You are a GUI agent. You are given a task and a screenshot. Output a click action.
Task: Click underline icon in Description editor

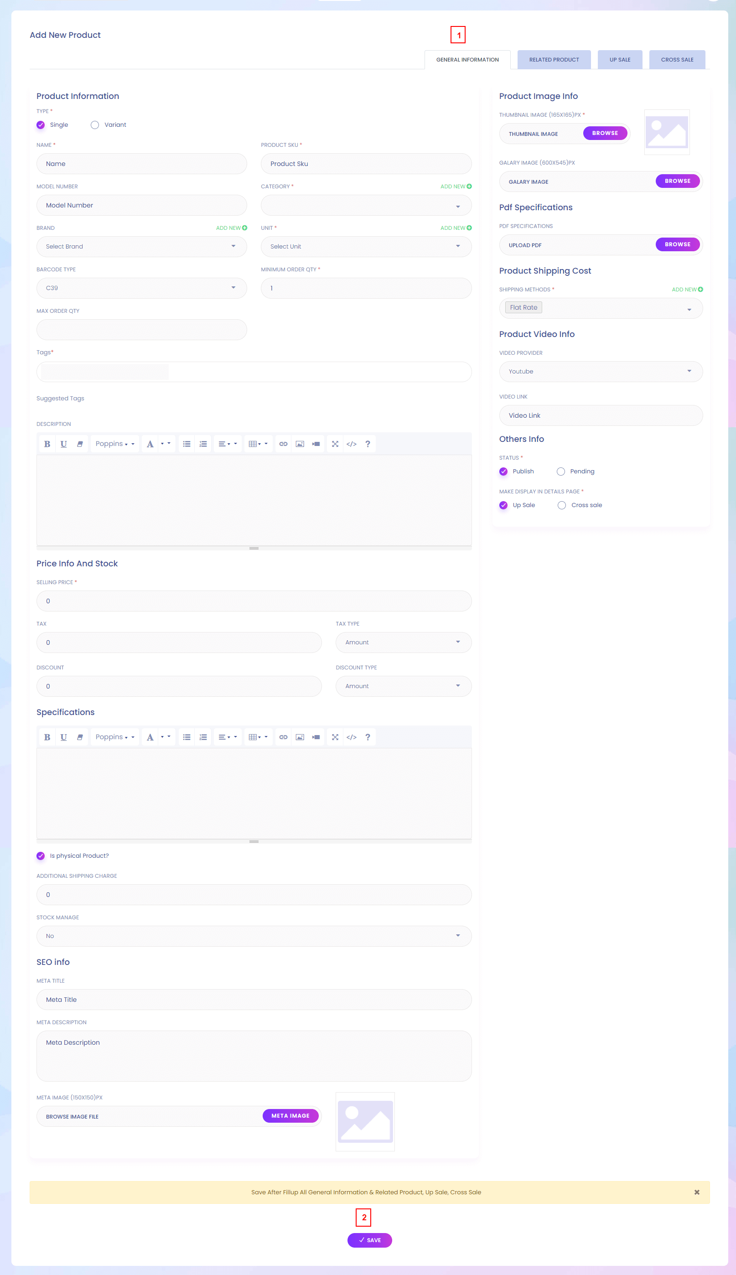(63, 444)
